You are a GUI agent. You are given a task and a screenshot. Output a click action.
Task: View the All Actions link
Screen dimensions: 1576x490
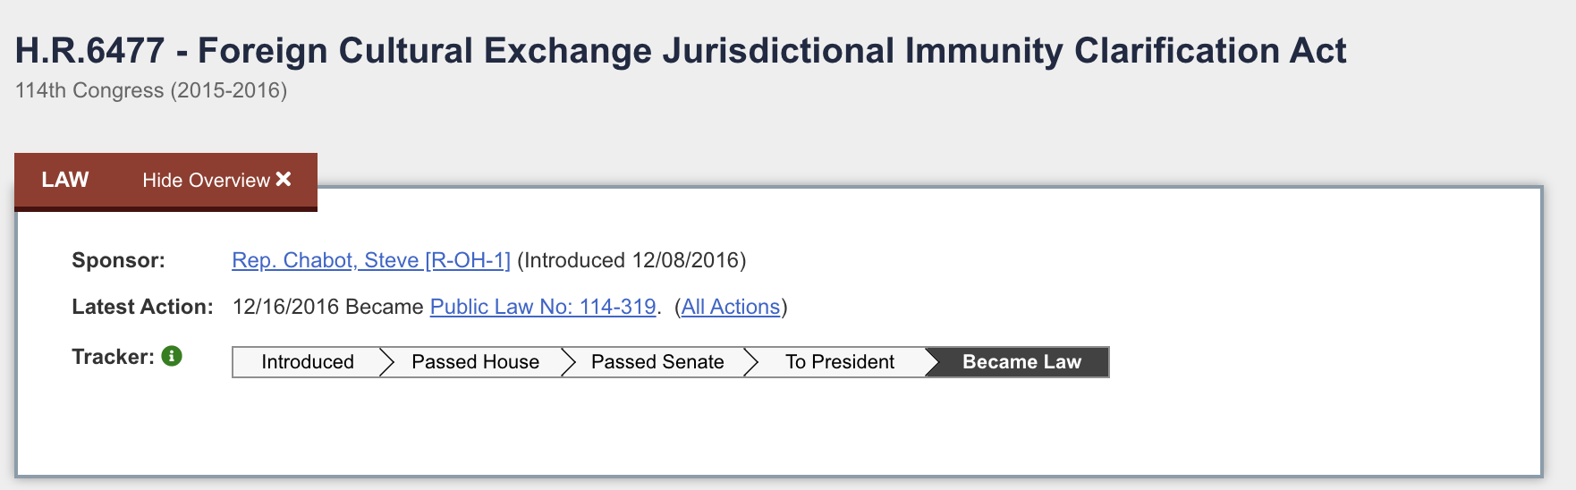(x=731, y=307)
